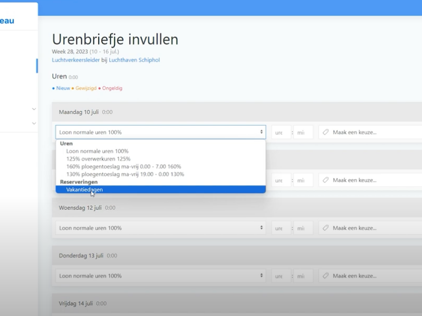Select Vakantiedagen from the dropdown list
Image resolution: width=422 pixels, height=316 pixels.
[84, 190]
